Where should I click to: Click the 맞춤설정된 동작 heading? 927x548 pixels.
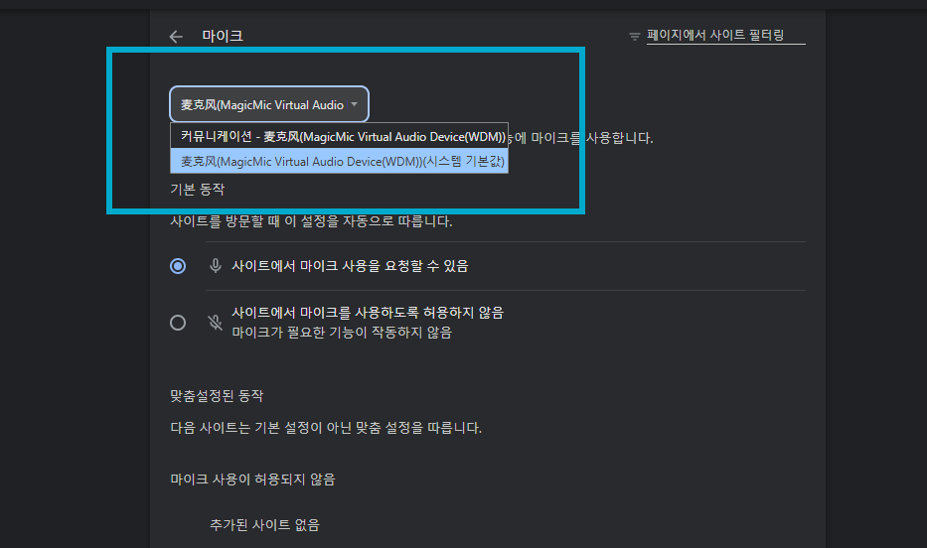[217, 396]
